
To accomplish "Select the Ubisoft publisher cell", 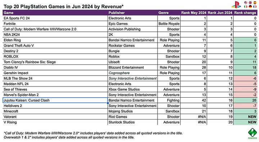I will pos(132,62).
